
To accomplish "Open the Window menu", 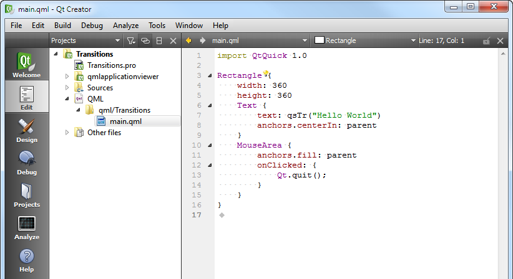I will point(188,26).
